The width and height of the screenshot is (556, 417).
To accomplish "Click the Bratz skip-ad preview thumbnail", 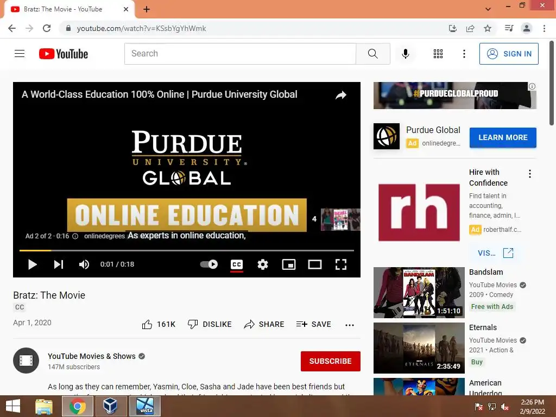I will pyautogui.click(x=340, y=219).
